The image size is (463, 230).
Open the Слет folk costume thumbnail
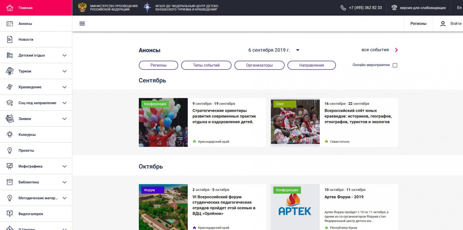point(295,123)
